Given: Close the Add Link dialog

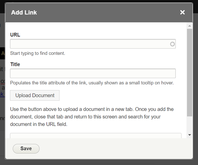Looking at the screenshot, I should click(182, 12).
